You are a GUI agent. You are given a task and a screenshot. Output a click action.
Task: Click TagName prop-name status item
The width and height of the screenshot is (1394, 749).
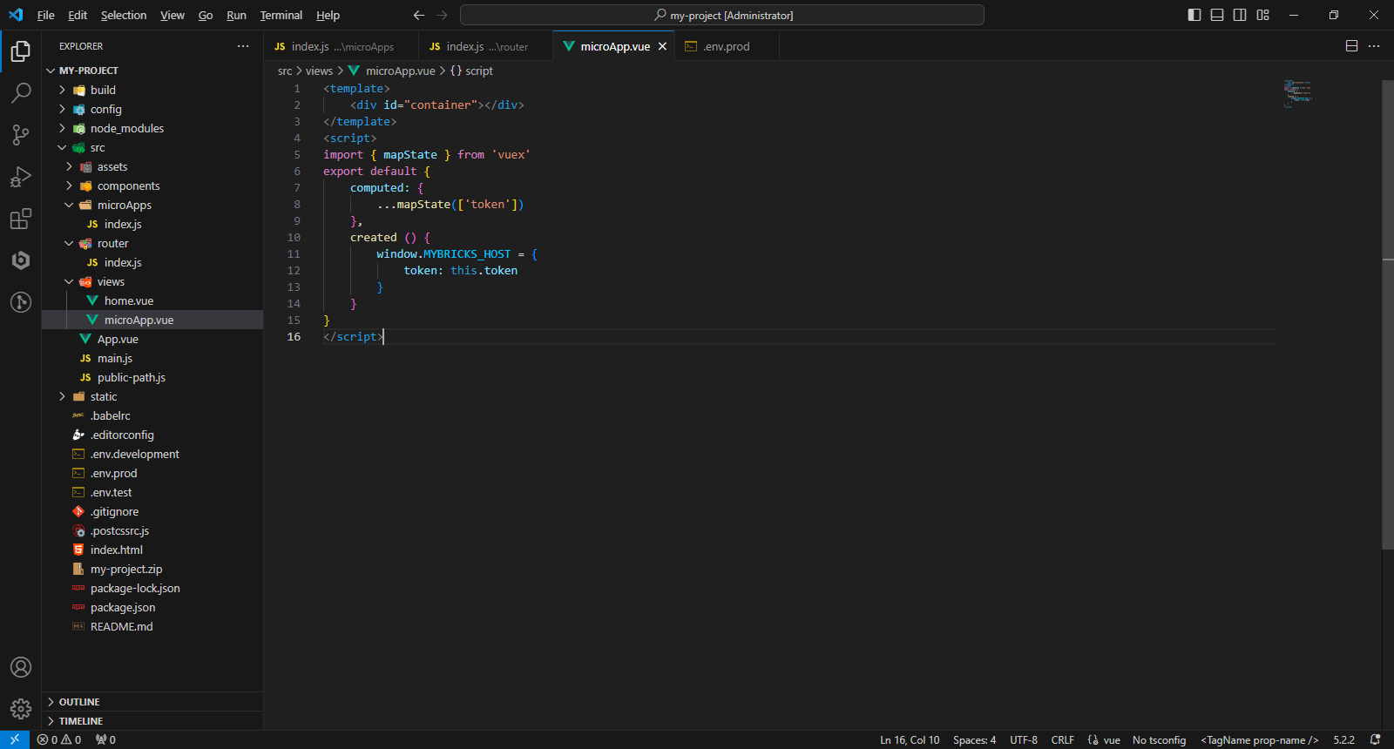[1259, 739]
